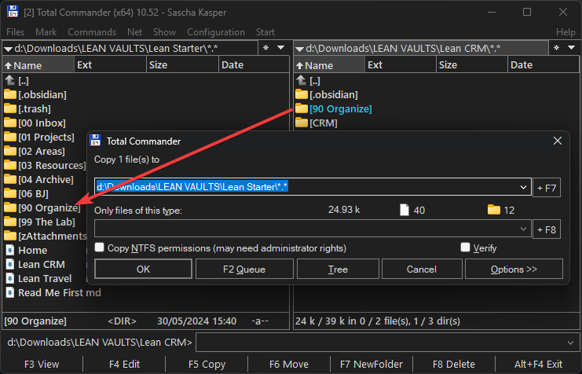This screenshot has width=582, height=374.
Task: Select the 99 The Lab folder icon
Action: 10,222
